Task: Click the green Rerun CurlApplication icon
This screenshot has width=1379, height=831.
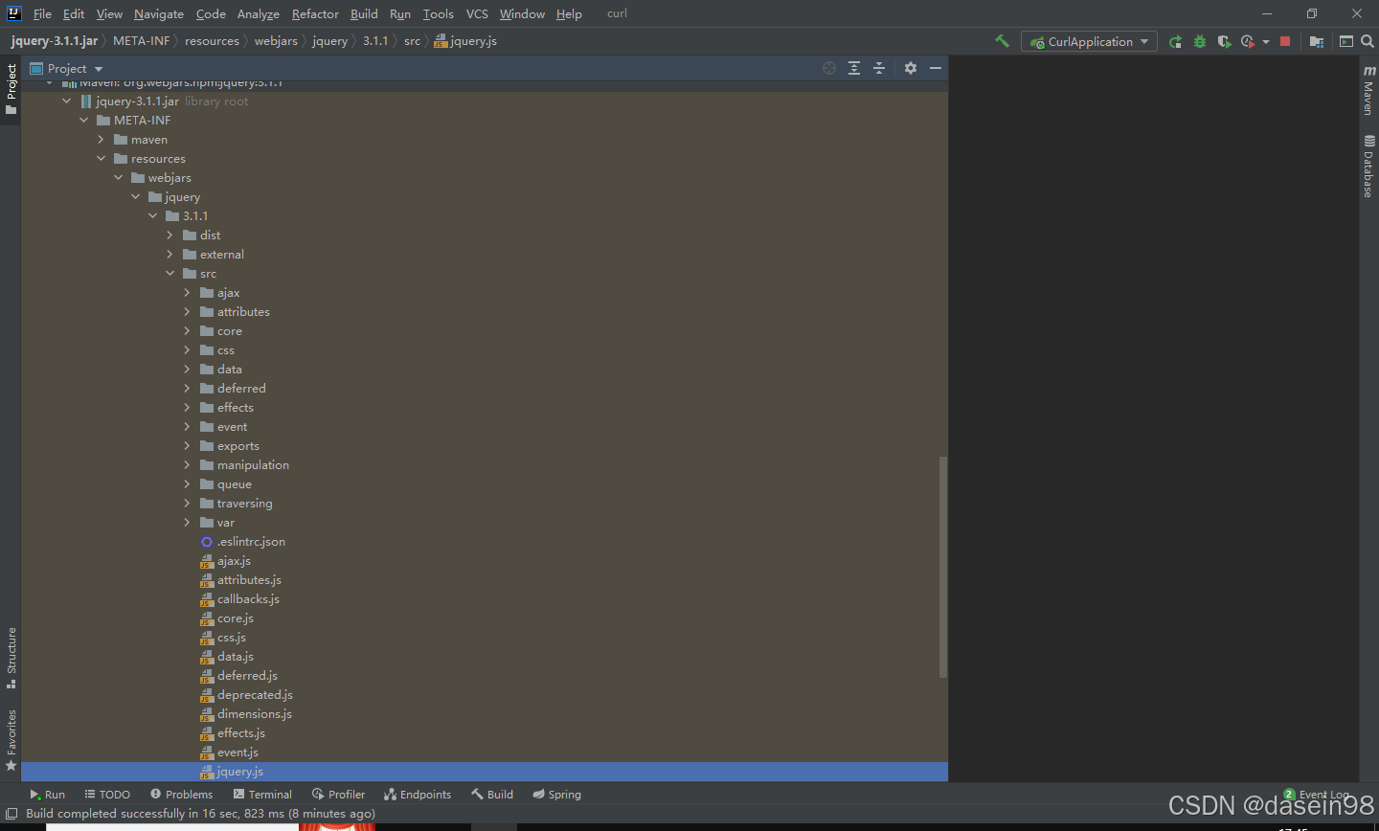Action: point(1175,41)
